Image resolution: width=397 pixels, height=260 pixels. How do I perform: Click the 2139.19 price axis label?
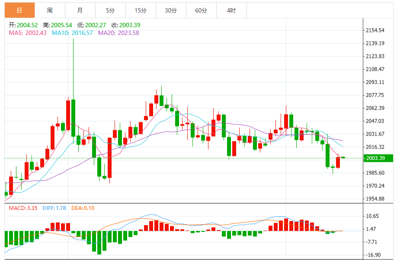(375, 43)
